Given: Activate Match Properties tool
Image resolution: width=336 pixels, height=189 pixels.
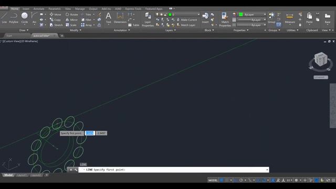Looking at the screenshot, I should 225,20.
